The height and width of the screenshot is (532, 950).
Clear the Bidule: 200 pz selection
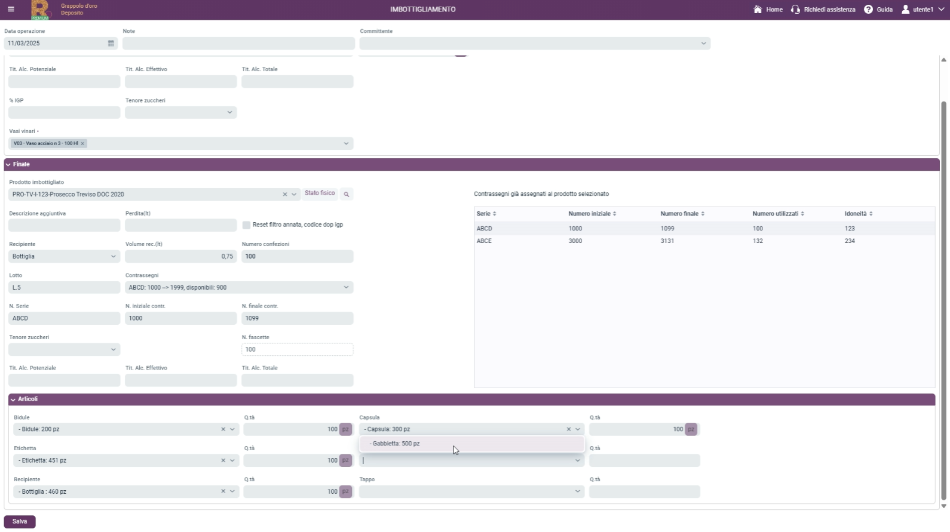pyautogui.click(x=223, y=429)
